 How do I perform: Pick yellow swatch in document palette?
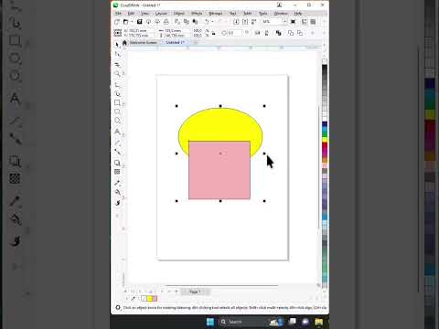(x=150, y=299)
